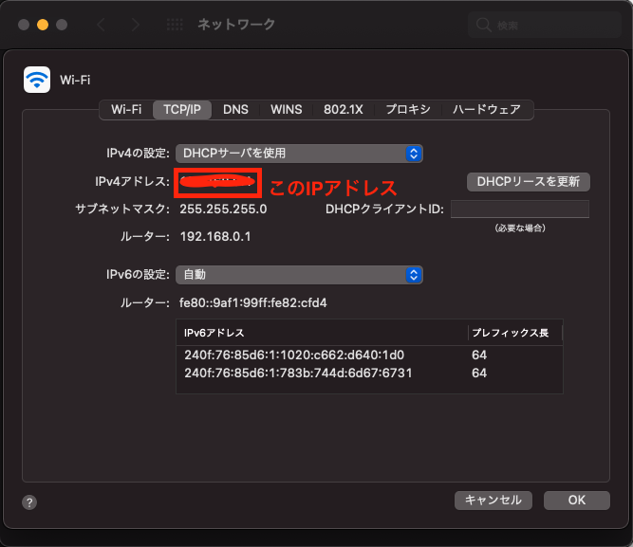This screenshot has width=633, height=547.
Task: Click IPv6 router fe80::9af1:99ff:fe82:cfd4
Action: coord(253,303)
